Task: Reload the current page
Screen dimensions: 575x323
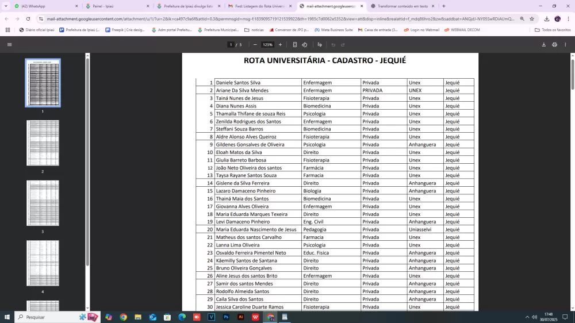Action: point(28,18)
